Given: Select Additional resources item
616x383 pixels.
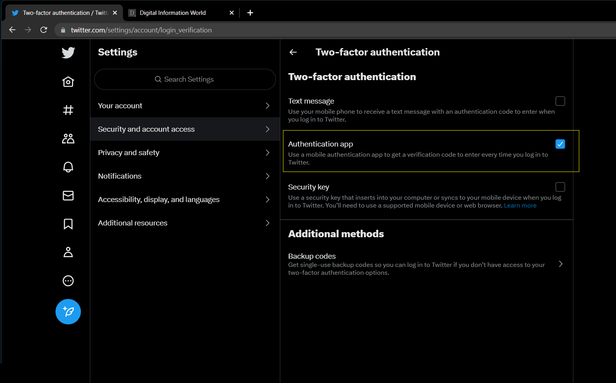Looking at the screenshot, I should [185, 223].
